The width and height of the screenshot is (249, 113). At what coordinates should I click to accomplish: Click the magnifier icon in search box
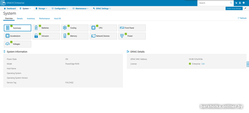(x=231, y=3)
